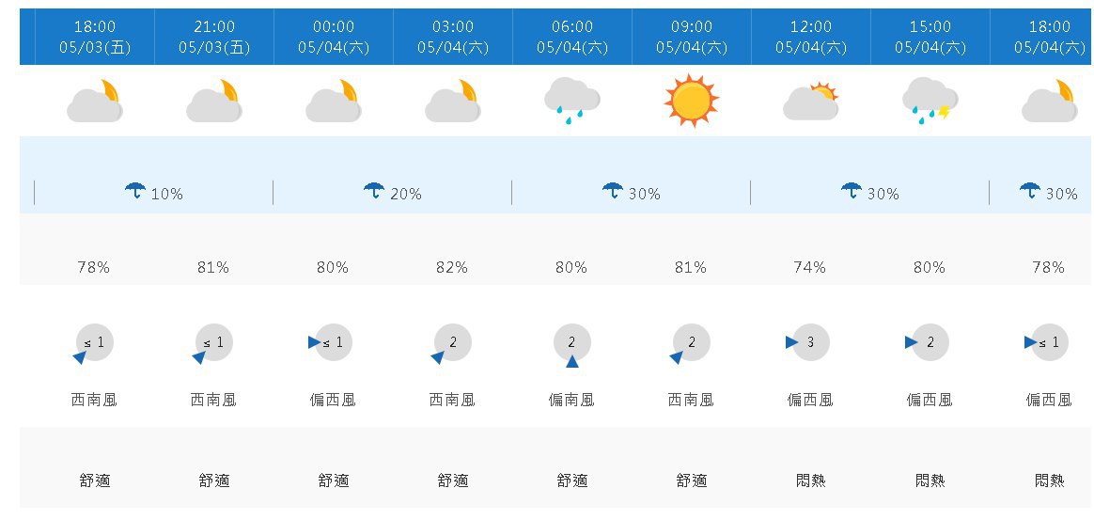Click the sunny icon at 09:00
1094x520 pixels.
tap(692, 101)
